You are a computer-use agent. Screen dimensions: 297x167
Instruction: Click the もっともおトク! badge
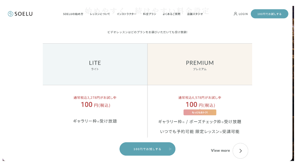(x=200, y=112)
